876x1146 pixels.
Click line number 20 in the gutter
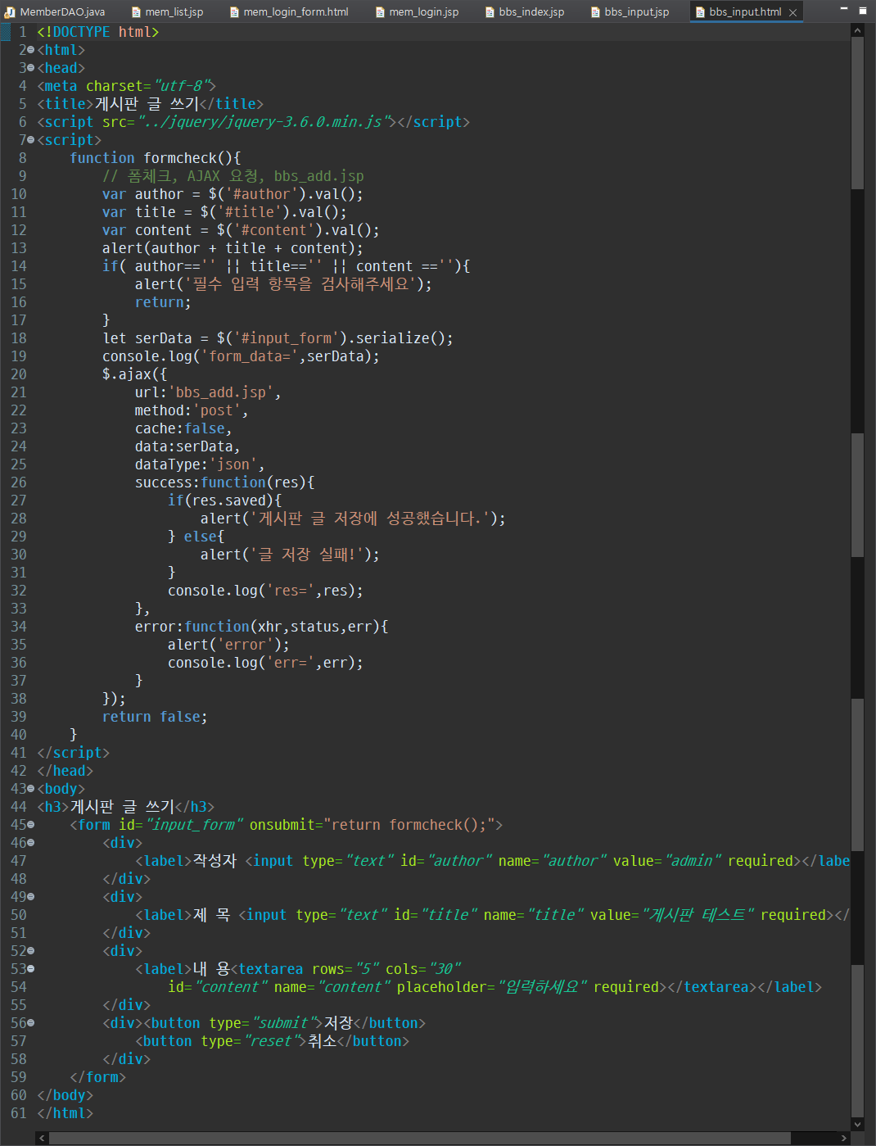[19, 374]
